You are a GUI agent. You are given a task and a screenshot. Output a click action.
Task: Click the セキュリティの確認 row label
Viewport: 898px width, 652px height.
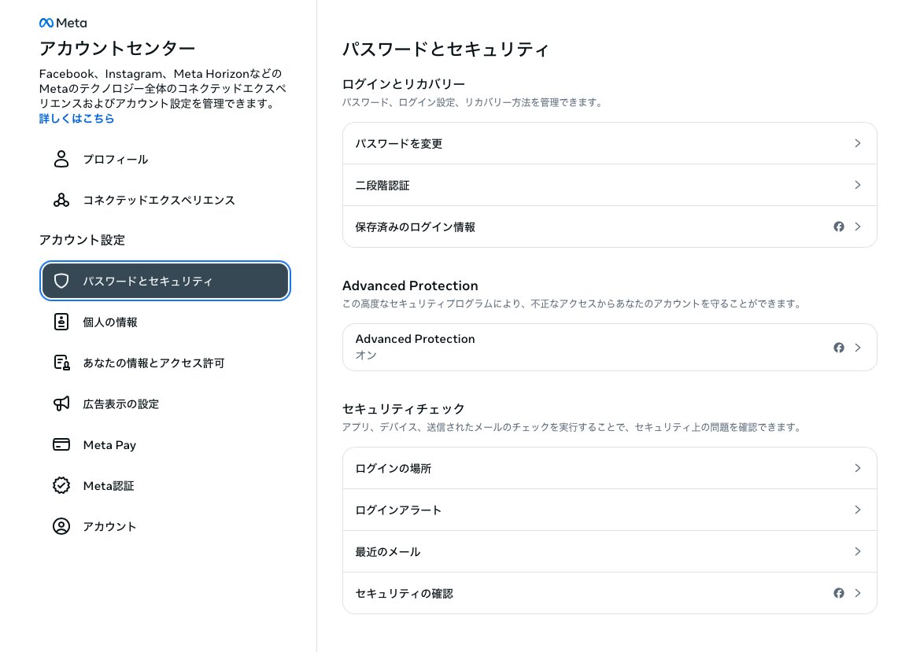[x=404, y=594]
